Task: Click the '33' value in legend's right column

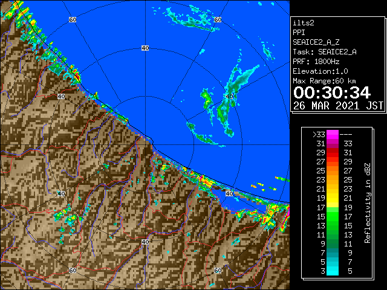Action: [348, 144]
